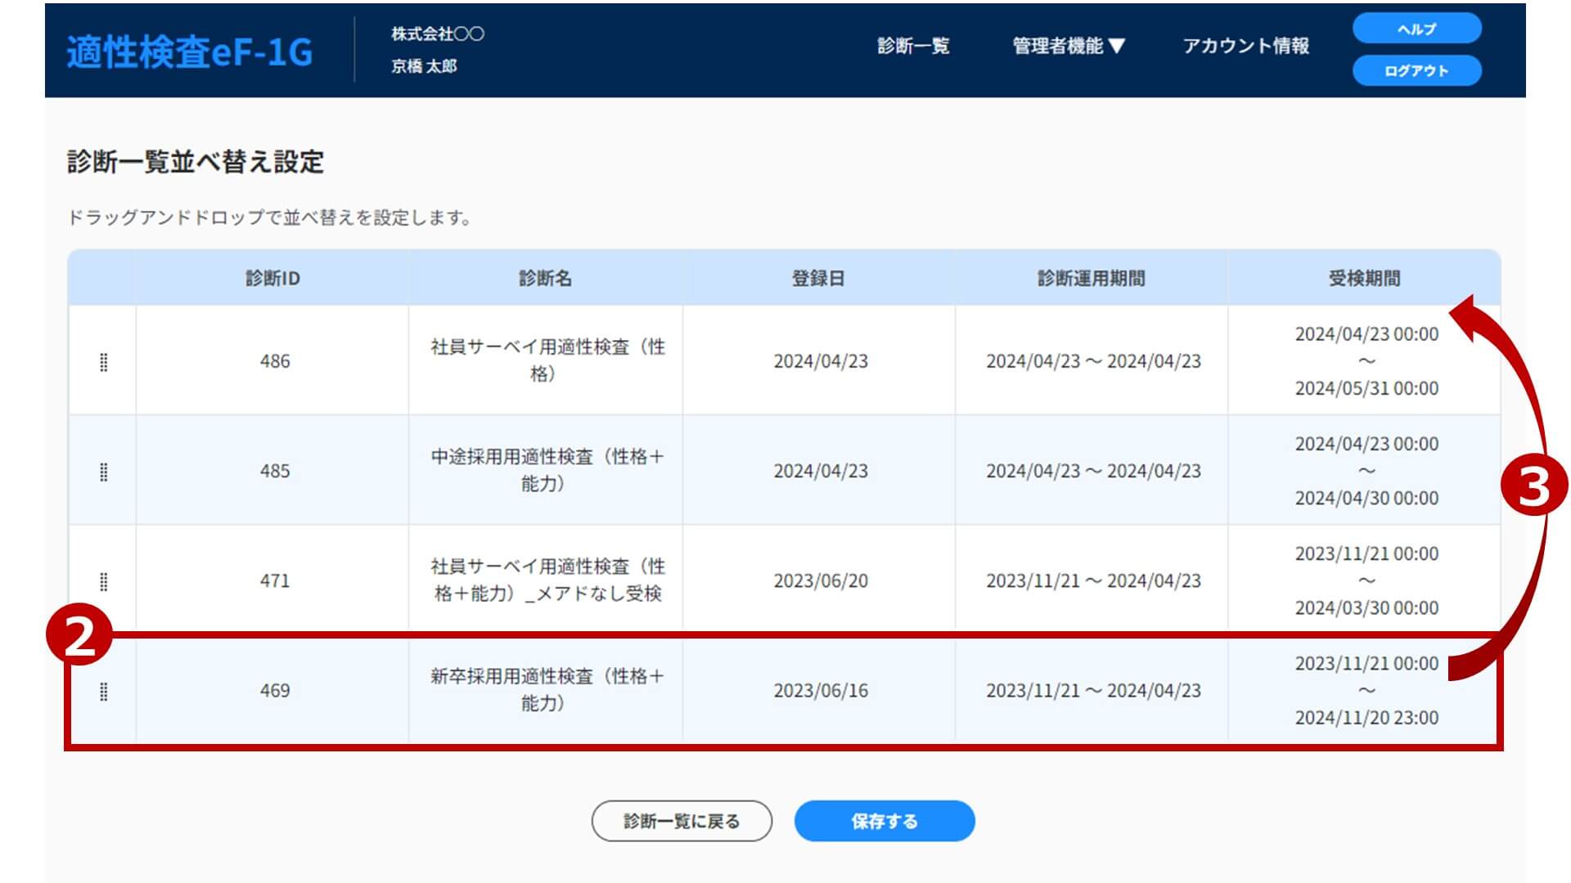Click exam period ending 2024/11/20 23:00
The width and height of the screenshot is (1571, 883).
(x=1366, y=690)
